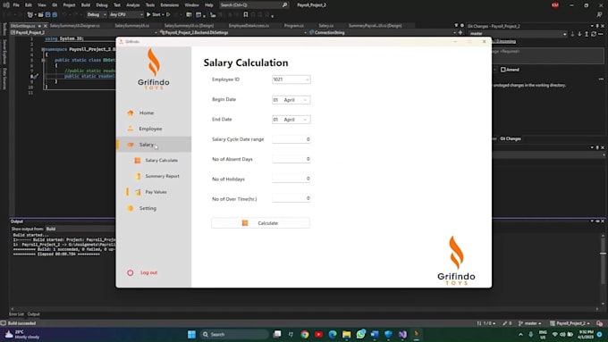Select the Employee sidebar item
The height and width of the screenshot is (342, 608).
(x=150, y=129)
